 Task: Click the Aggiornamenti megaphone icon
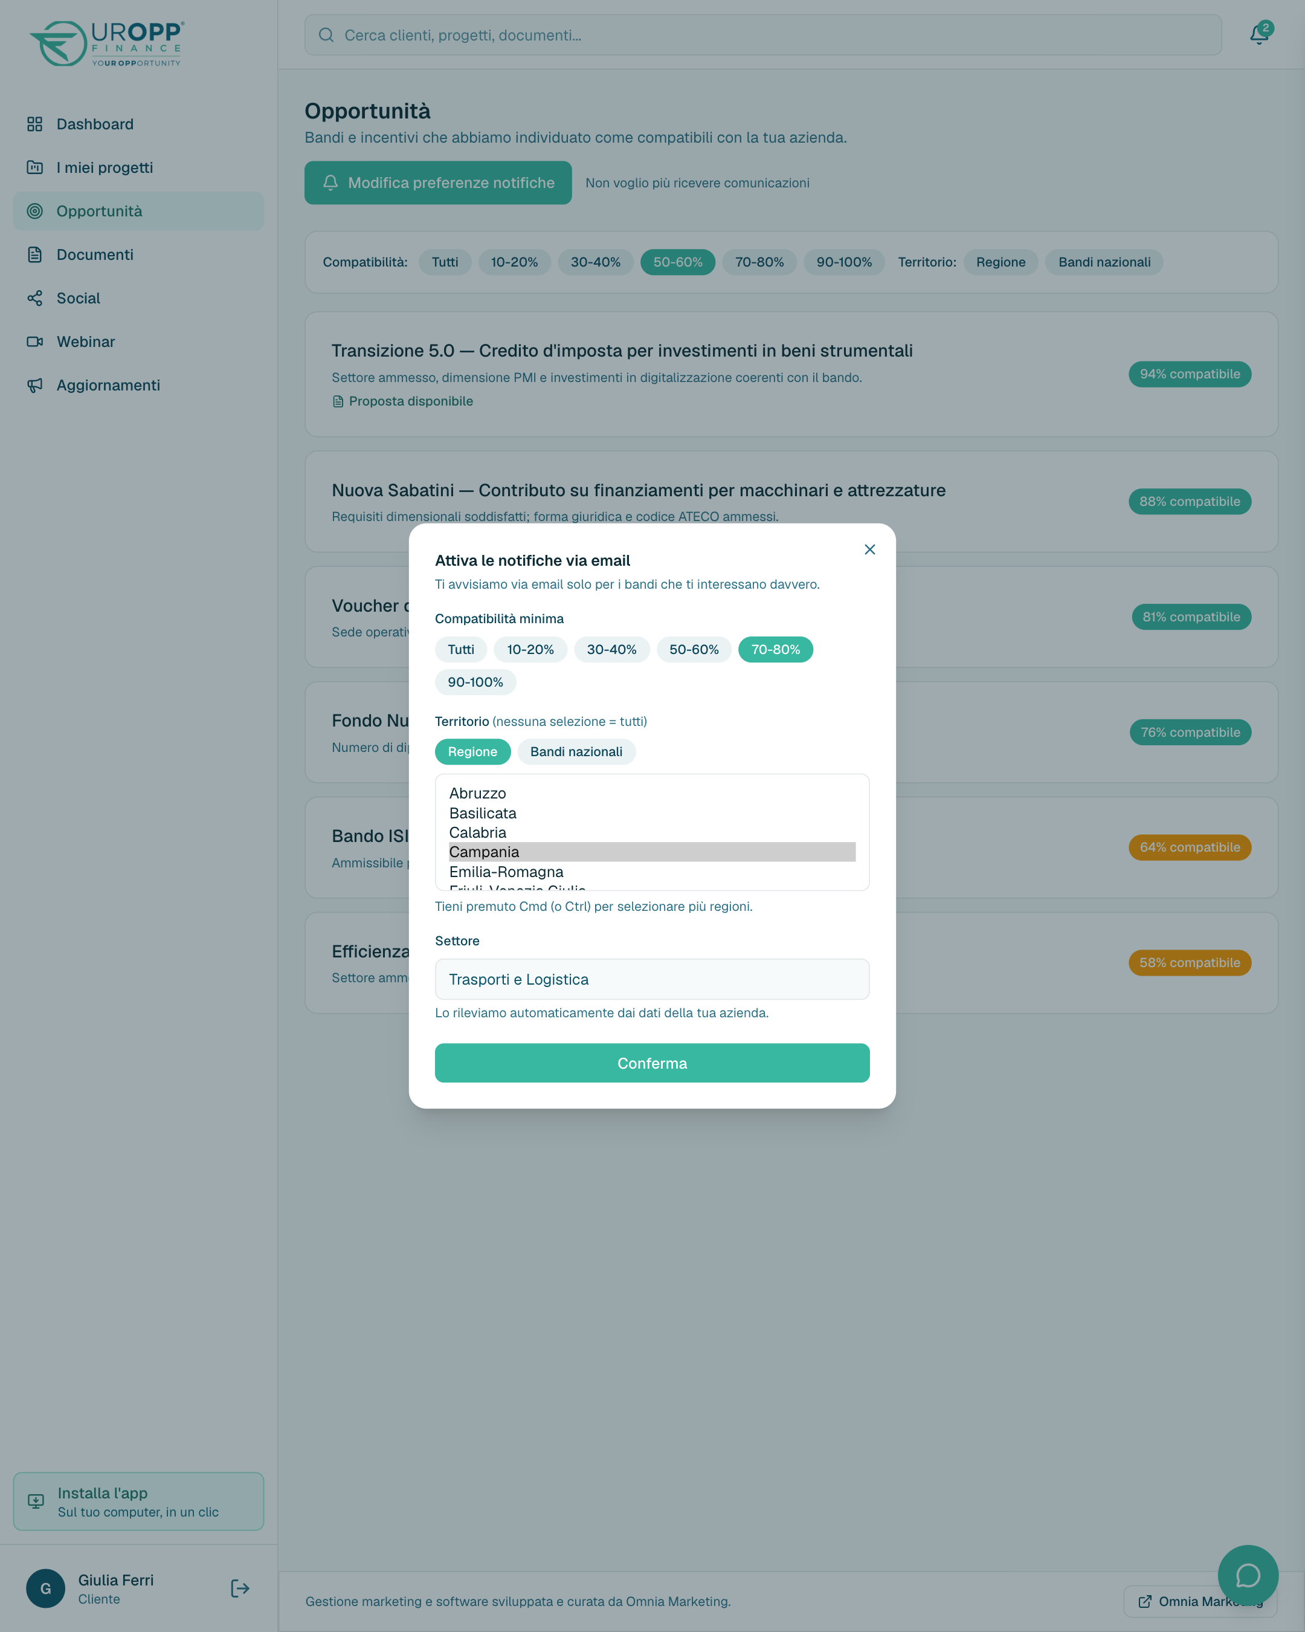(35, 385)
